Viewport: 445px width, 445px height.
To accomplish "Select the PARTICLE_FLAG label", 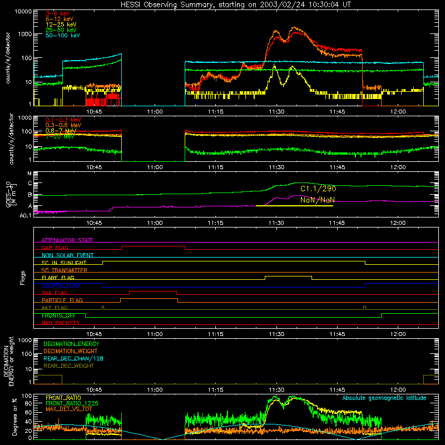I will pos(62,300).
